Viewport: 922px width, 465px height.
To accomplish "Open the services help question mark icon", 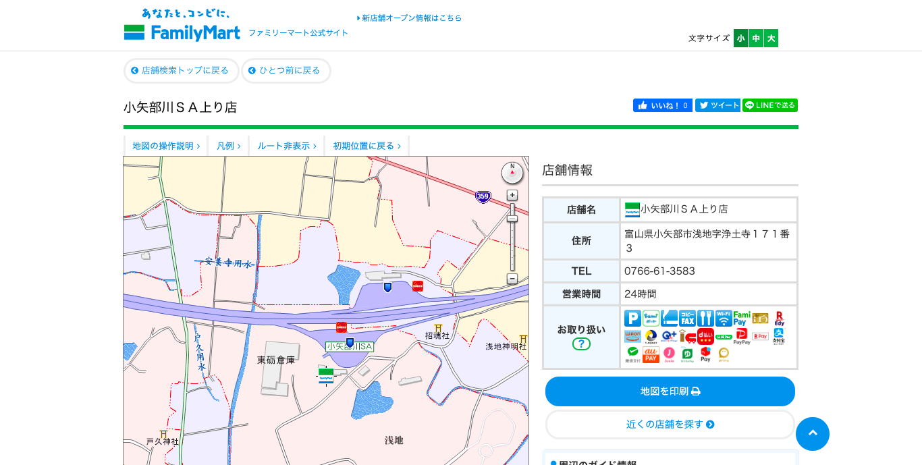I will pyautogui.click(x=581, y=344).
